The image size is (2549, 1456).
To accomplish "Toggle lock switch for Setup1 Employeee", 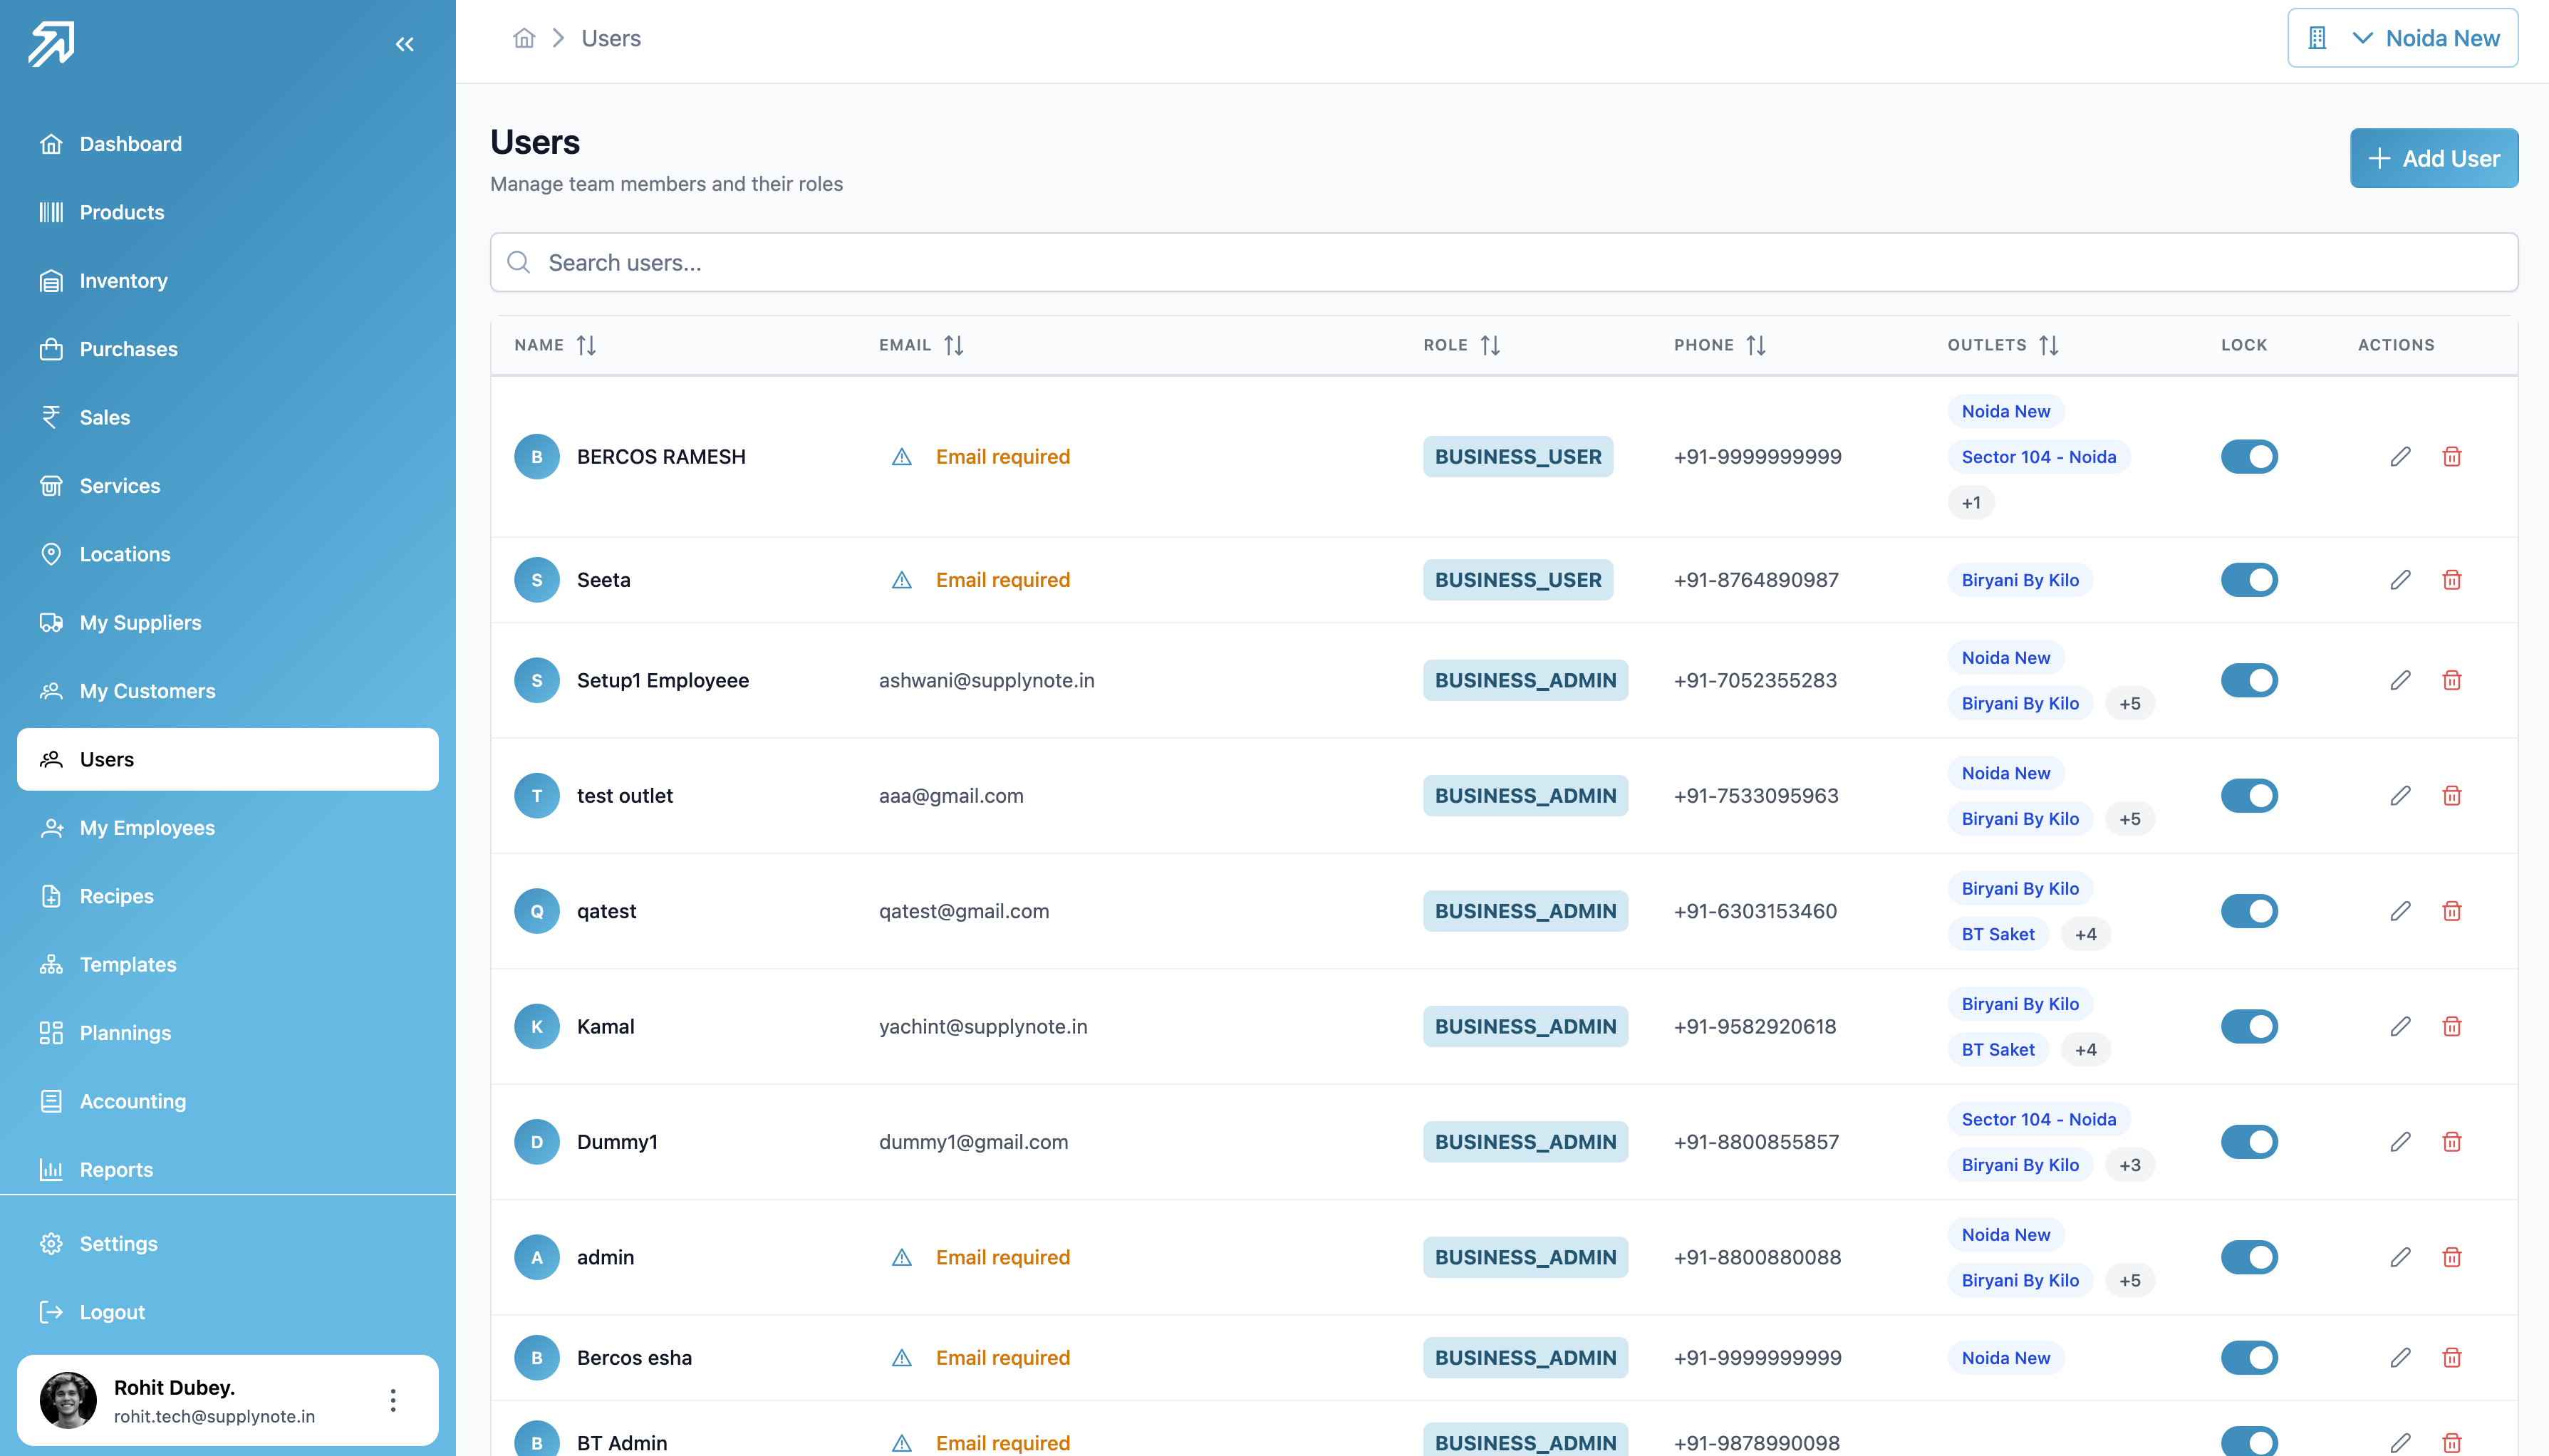I will [2249, 680].
